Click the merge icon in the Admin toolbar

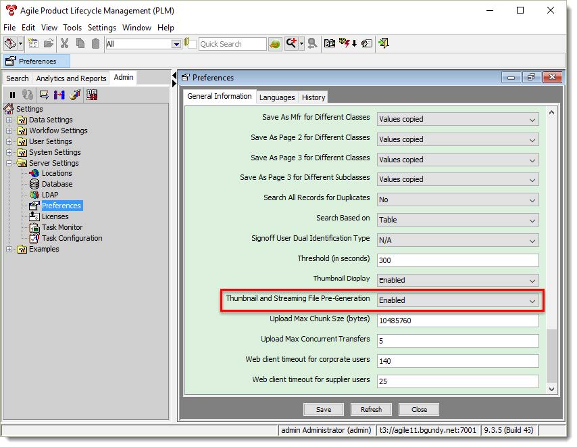(x=59, y=95)
